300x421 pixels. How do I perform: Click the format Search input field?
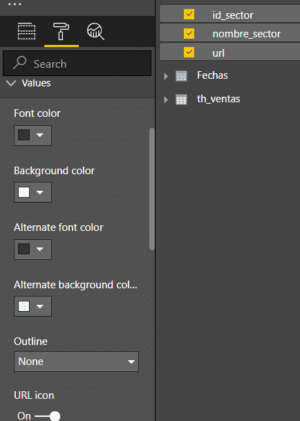click(x=77, y=64)
